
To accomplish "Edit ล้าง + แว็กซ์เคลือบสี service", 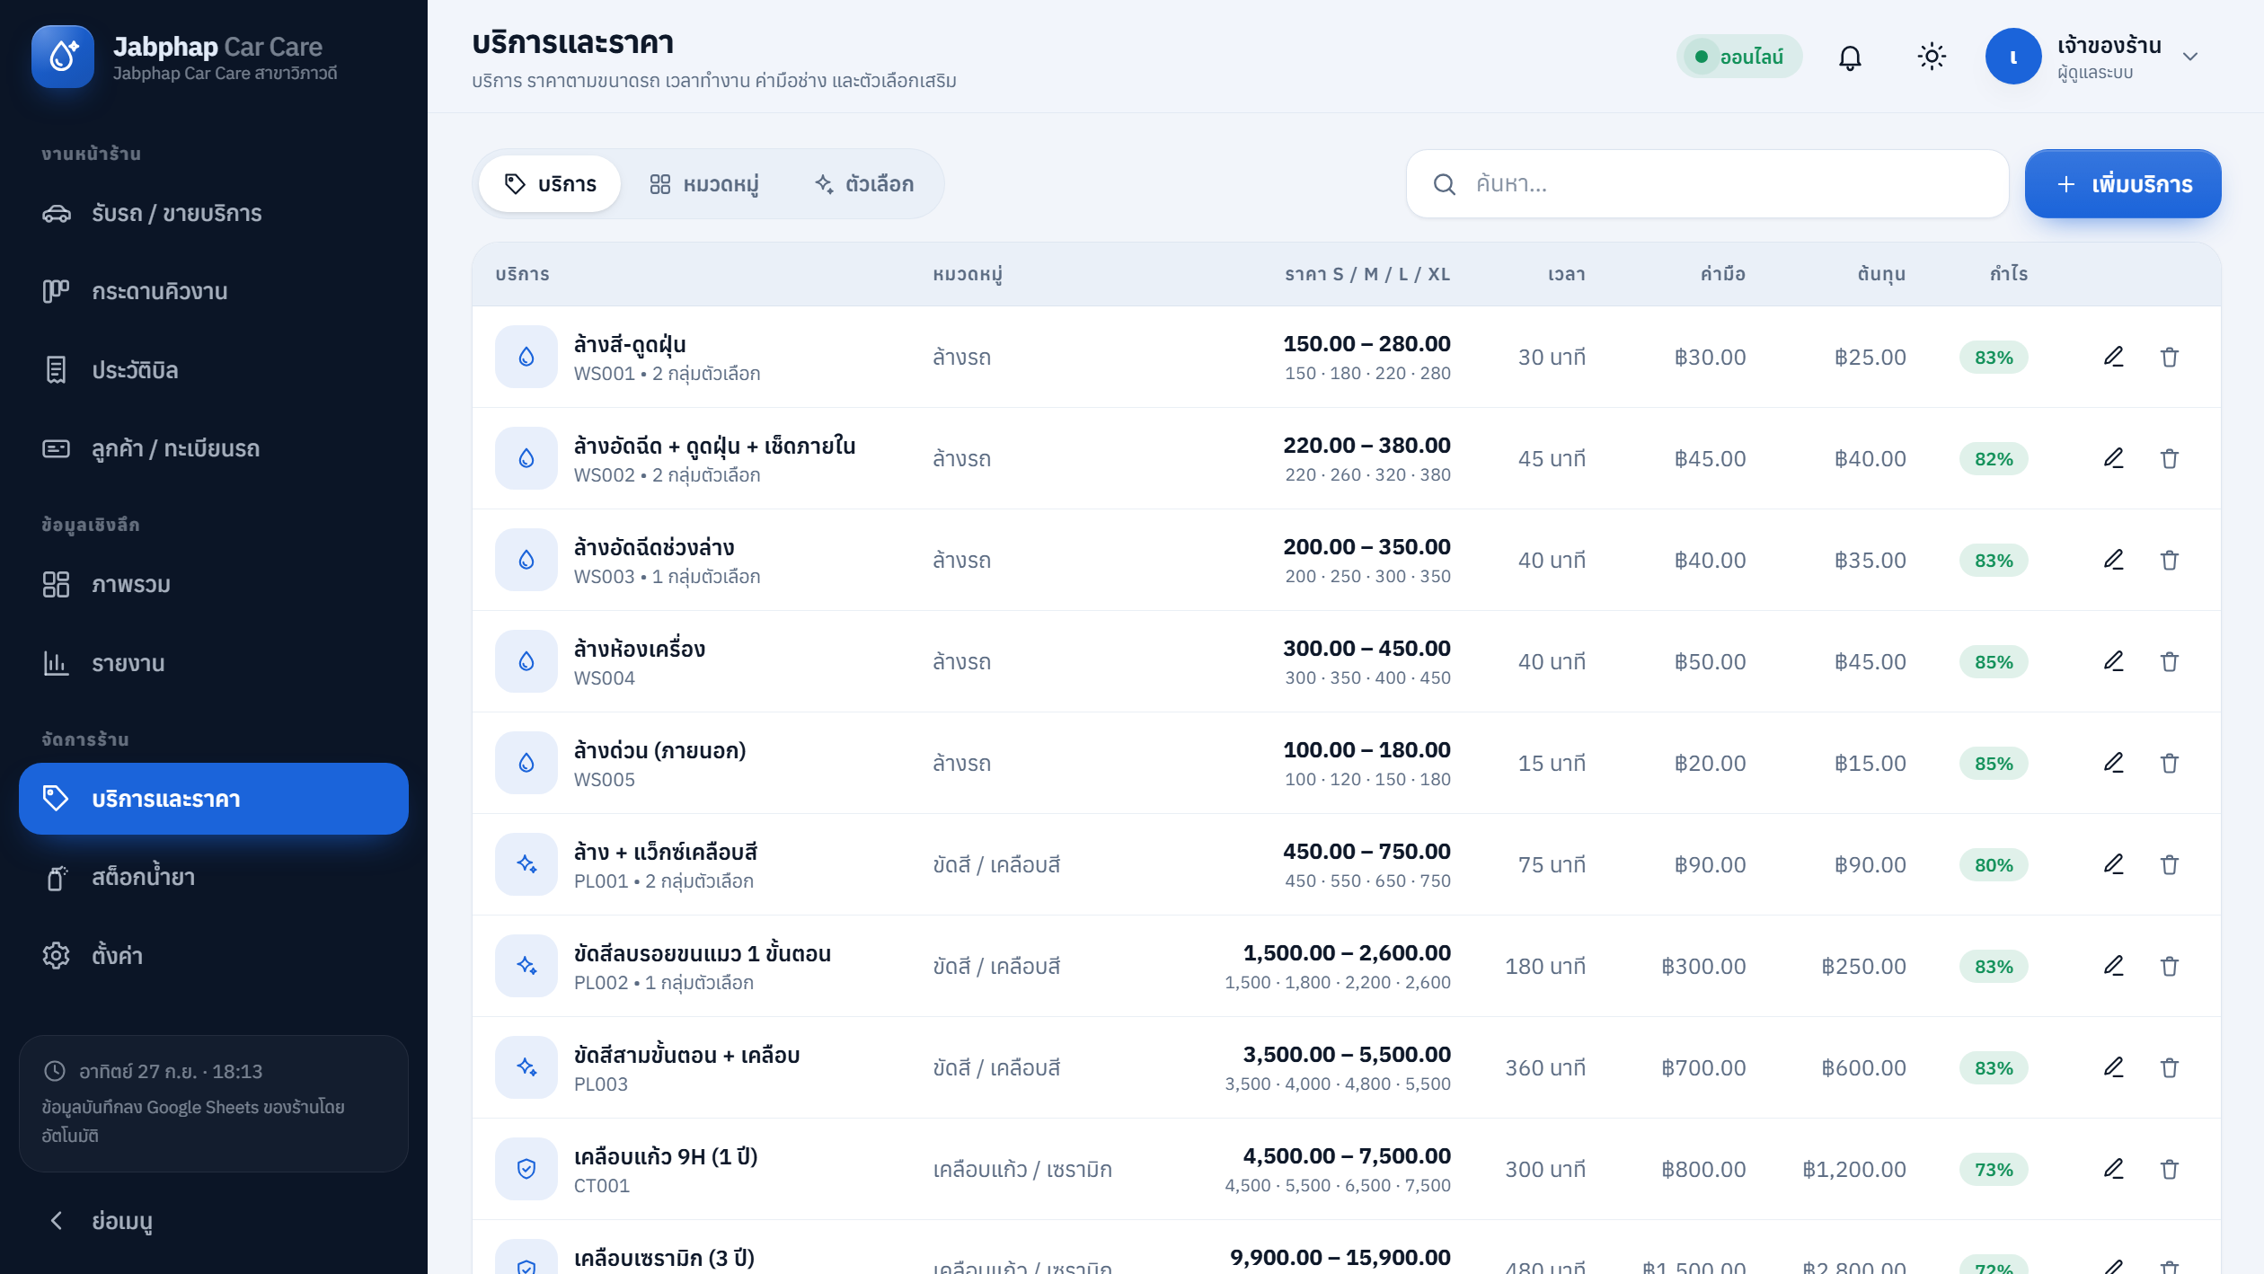I will click(x=2114, y=864).
